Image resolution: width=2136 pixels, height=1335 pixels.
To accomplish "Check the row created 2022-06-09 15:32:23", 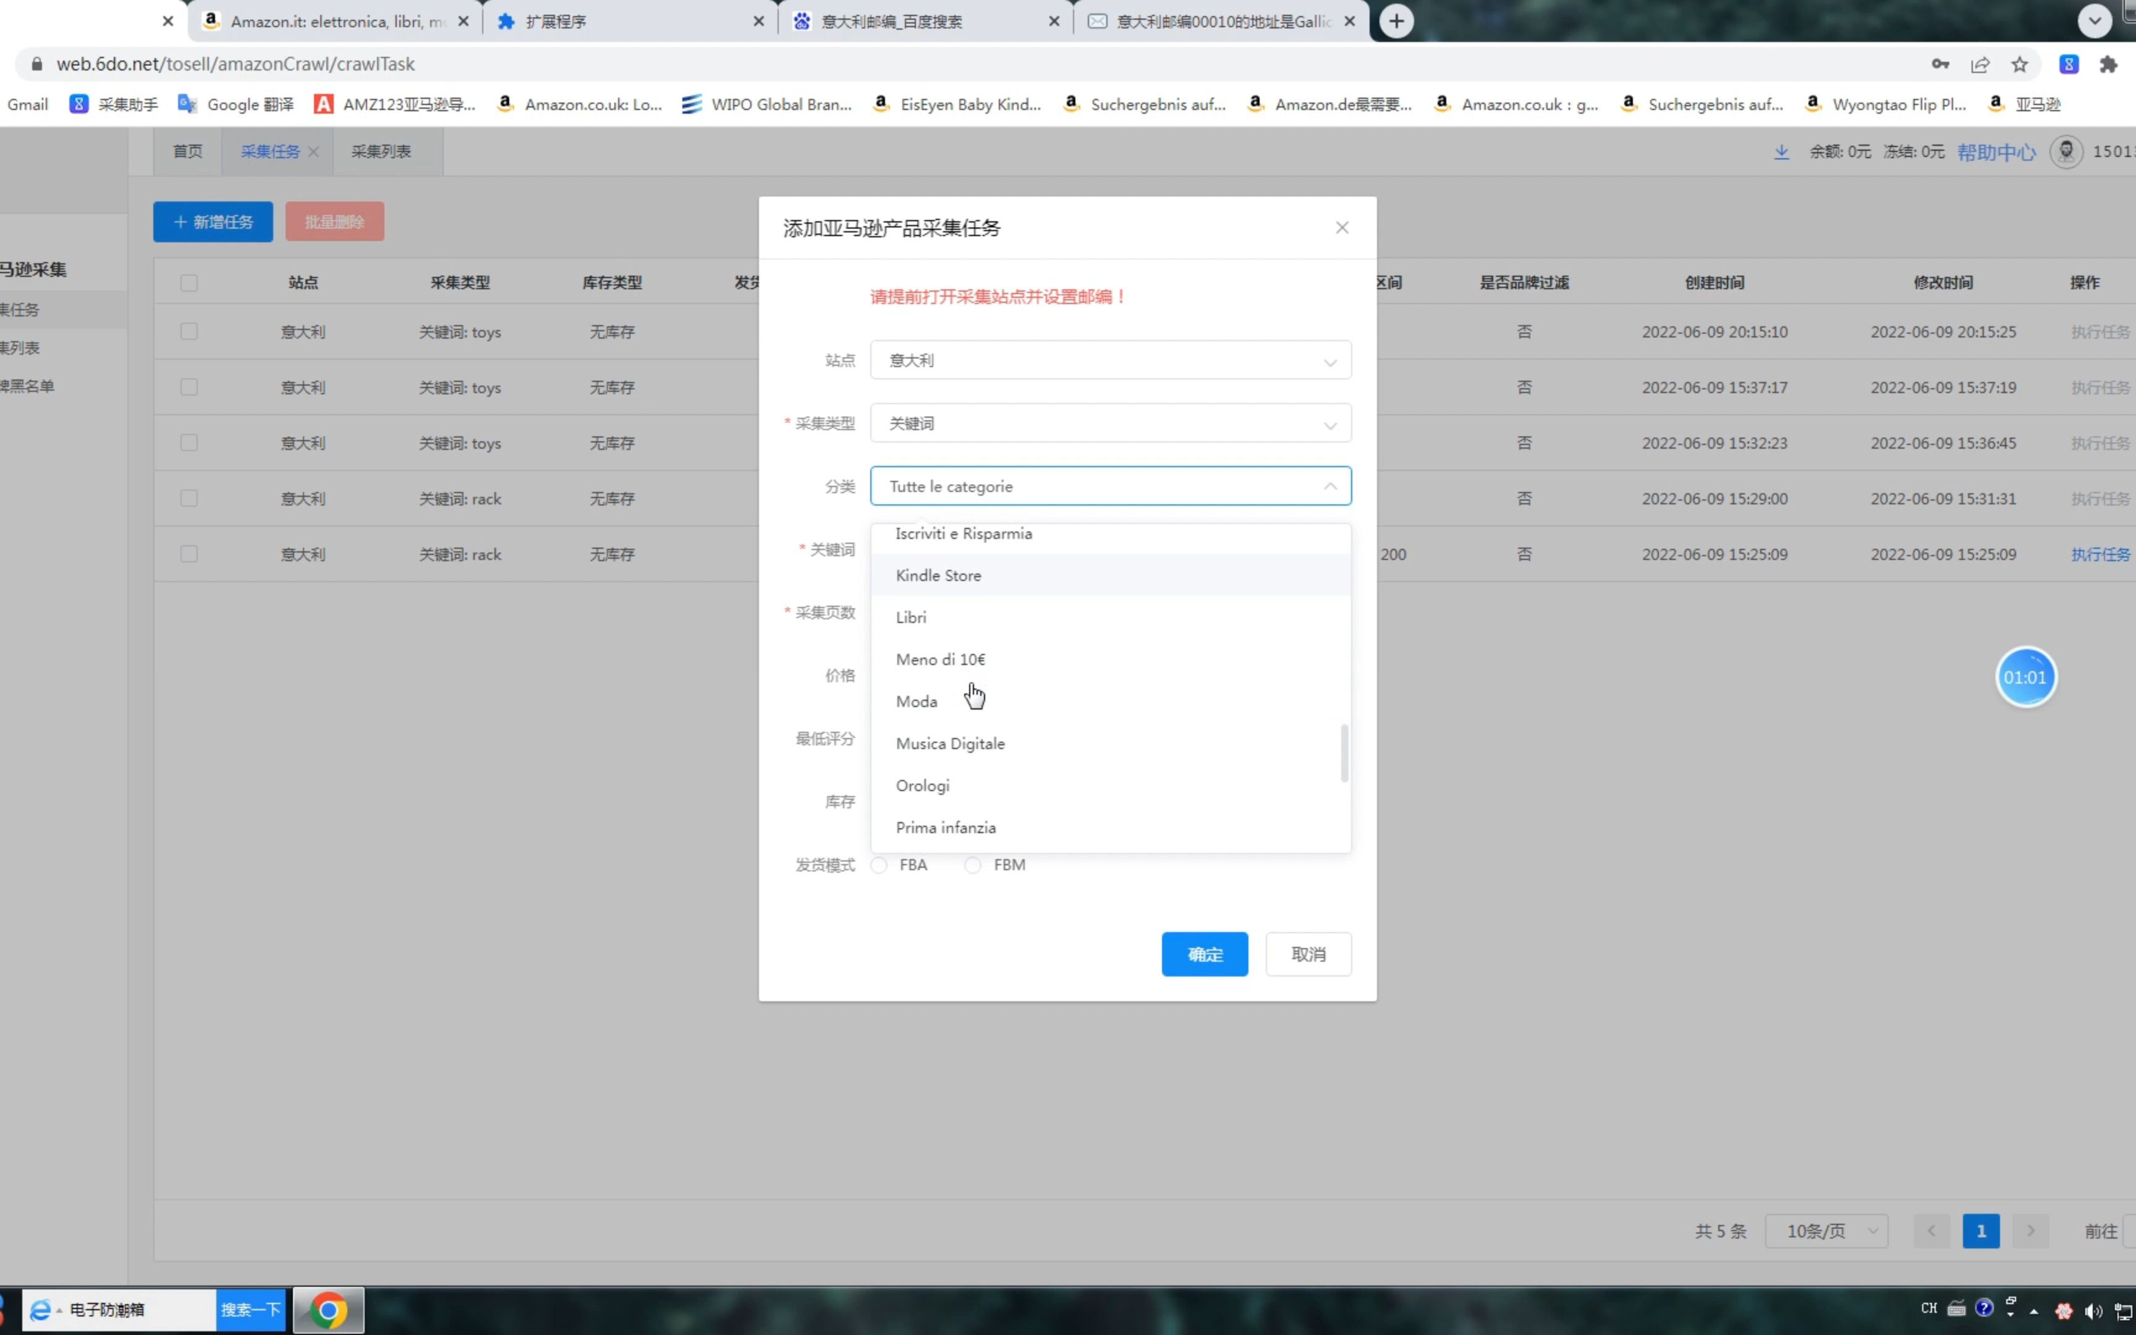I will [x=189, y=443].
